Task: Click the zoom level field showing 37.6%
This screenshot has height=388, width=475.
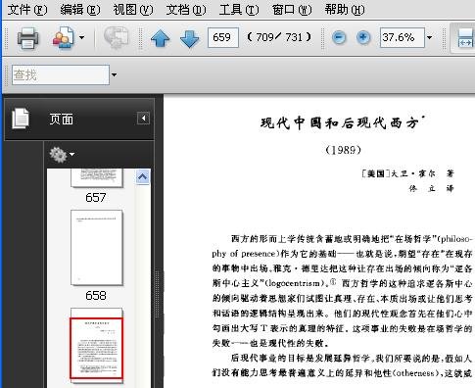Action: tap(403, 37)
